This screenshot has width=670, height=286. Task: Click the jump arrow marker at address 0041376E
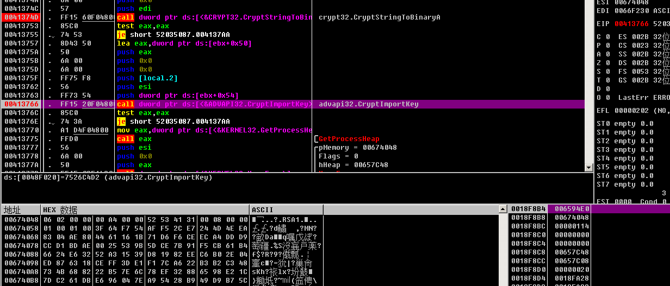pos(52,122)
